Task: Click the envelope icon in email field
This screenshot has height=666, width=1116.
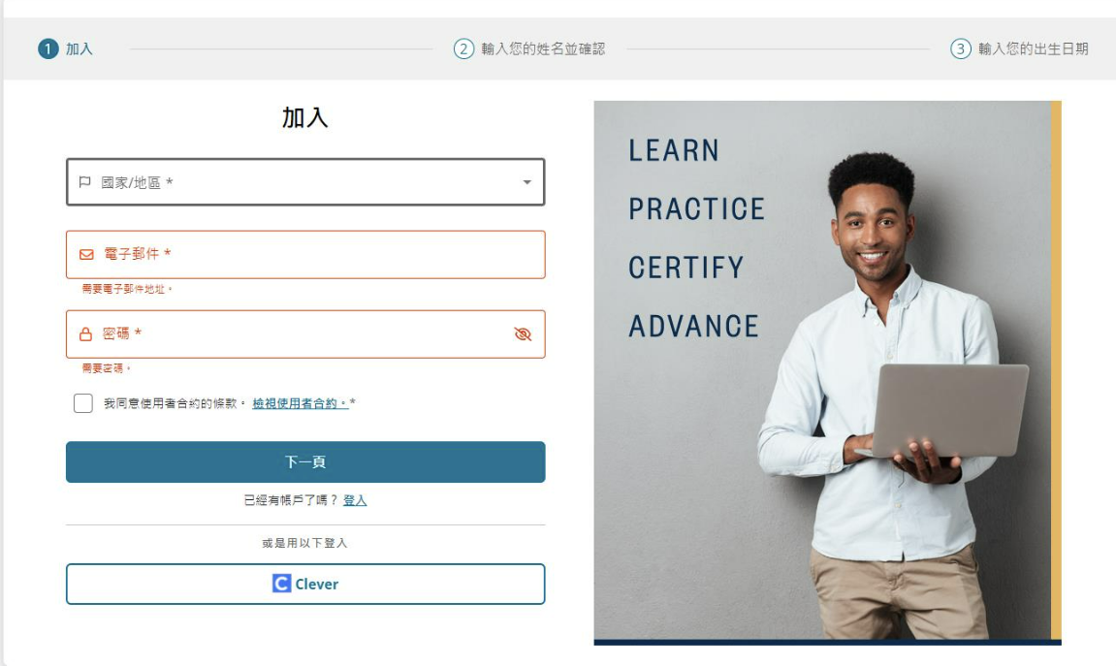Action: 86,255
